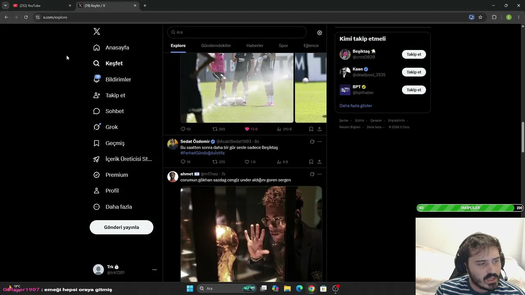Image resolution: width=525 pixels, height=295 pixels.
Task: Follow BPT with Takip et
Action: tap(414, 90)
